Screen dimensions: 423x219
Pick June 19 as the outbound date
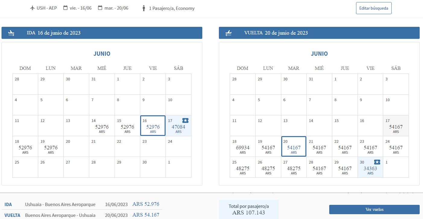tap(51, 147)
